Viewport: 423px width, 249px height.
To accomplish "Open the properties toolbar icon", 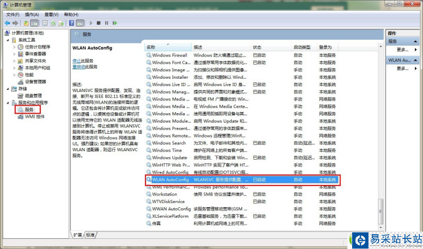I will tap(45, 23).
